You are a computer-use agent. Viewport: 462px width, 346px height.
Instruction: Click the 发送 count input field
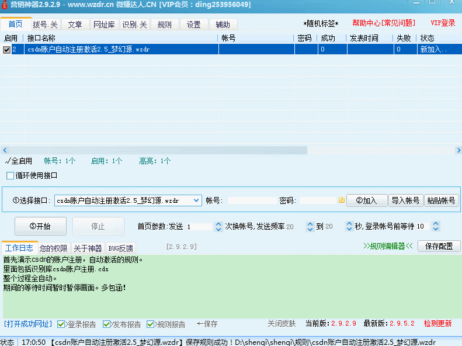tap(199, 227)
